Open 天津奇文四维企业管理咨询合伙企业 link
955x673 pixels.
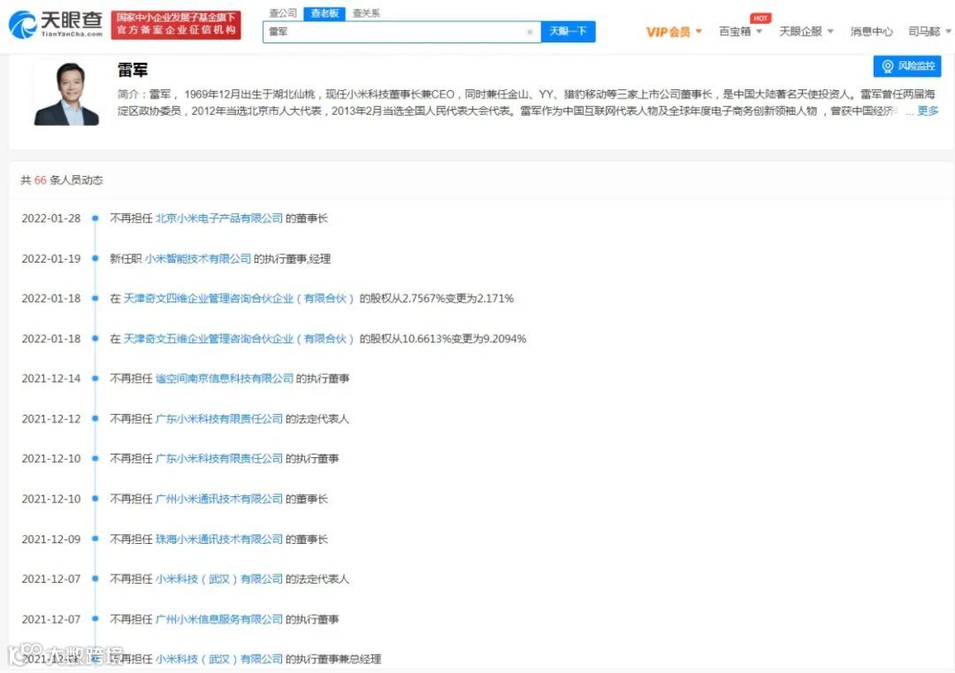[x=239, y=298]
